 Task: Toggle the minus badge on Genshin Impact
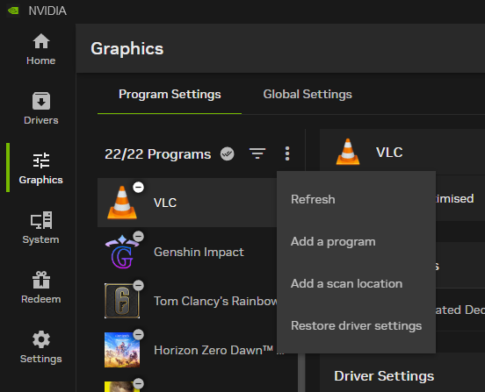point(138,237)
